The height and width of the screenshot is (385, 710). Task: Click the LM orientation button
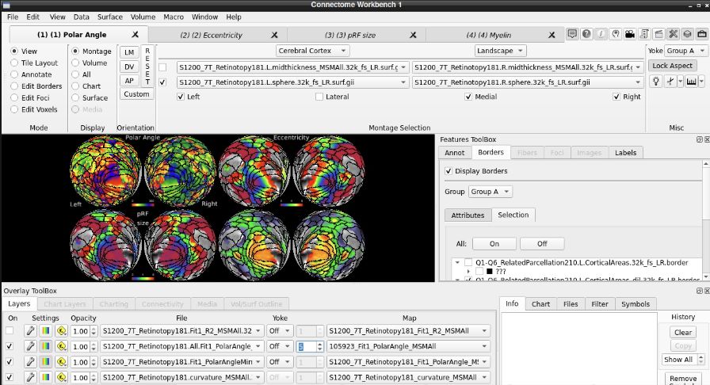[129, 52]
